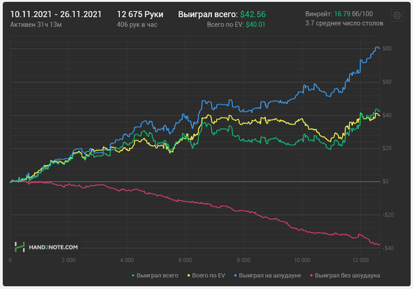Click the 2 000 x-axis label
Screen dimensions: 413x289
68,260
